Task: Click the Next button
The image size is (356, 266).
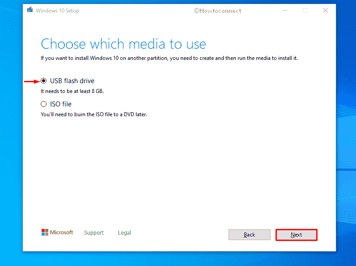Action: coord(296,235)
